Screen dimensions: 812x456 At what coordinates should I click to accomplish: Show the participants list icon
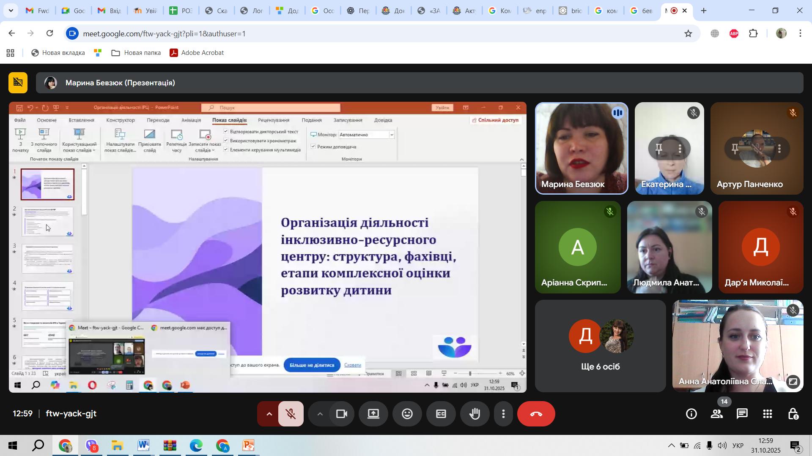pyautogui.click(x=717, y=414)
